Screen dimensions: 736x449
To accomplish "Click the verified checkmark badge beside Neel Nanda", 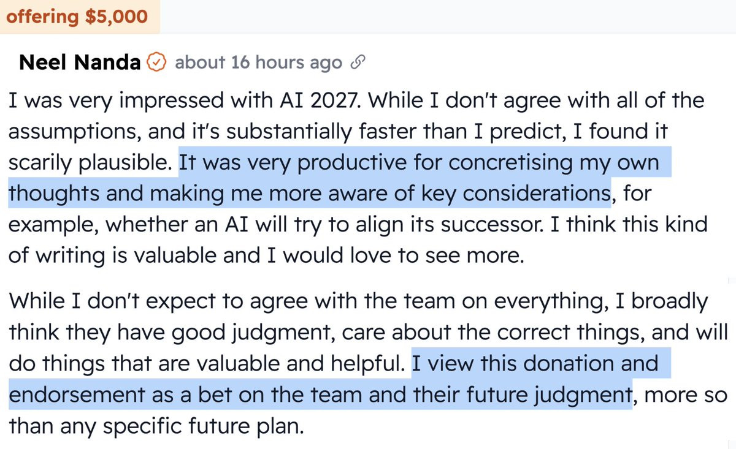I will pos(157,62).
